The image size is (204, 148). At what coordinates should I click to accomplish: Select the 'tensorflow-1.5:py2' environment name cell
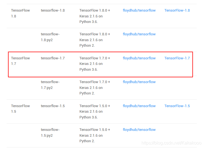click(x=50, y=133)
